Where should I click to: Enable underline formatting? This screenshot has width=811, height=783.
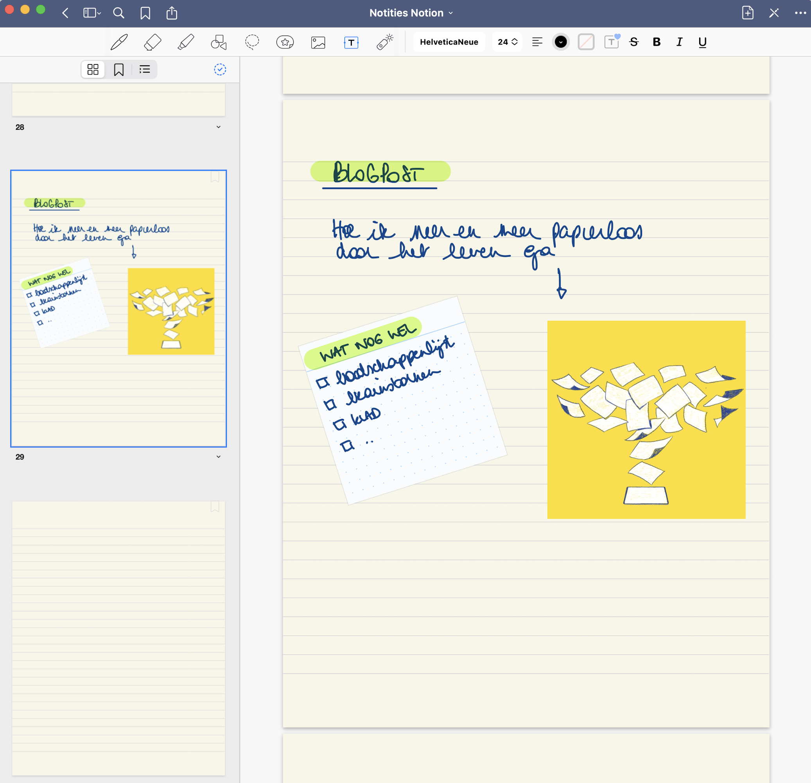[702, 41]
